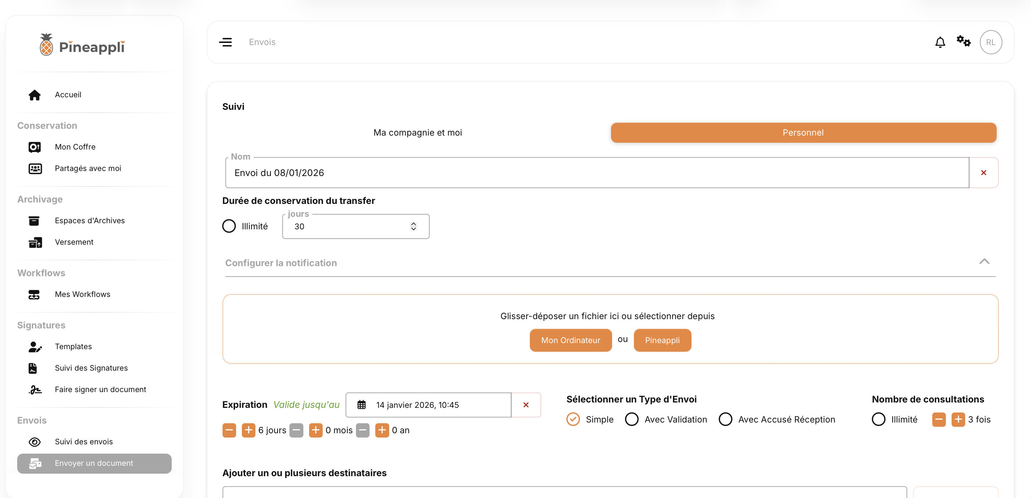Screen dimensions: 1031x498
Task: Choose Avec Accusé Réception radio option
Action: click(x=725, y=419)
